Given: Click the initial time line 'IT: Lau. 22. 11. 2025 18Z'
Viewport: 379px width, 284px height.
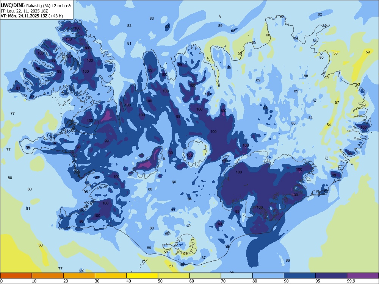Looking at the screenshot, I should coord(24,11).
